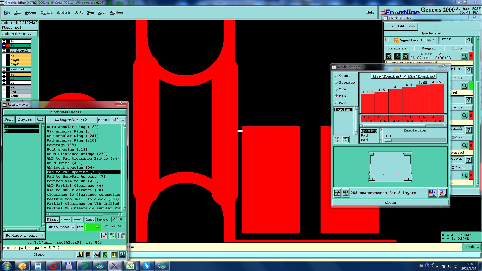
Task: Click the Parameters... button
Action: [x=398, y=48]
